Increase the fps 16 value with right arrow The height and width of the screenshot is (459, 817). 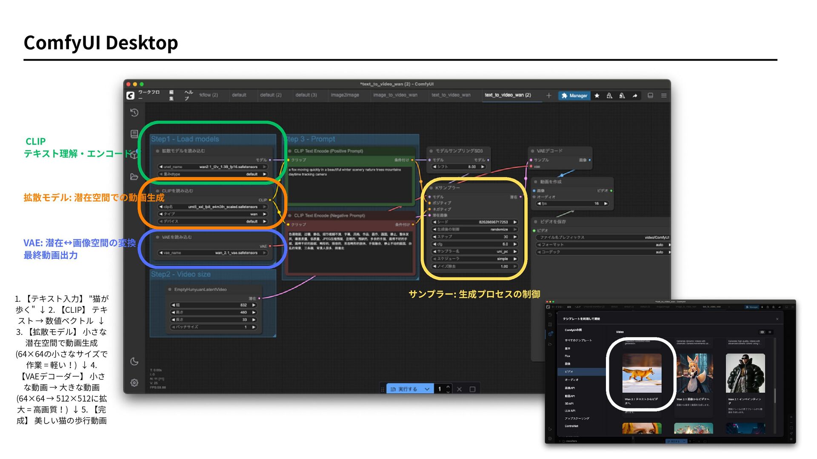pyautogui.click(x=606, y=204)
